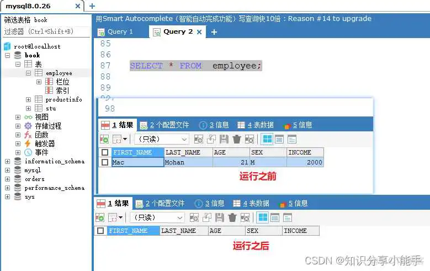The height and width of the screenshot is (271, 430).
Task: Collapse the book database node
Action: tap(7, 55)
